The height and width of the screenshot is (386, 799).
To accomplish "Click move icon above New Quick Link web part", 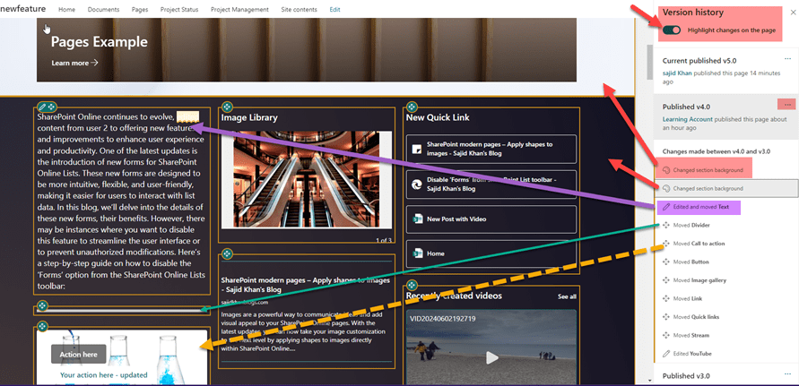I will pyautogui.click(x=412, y=107).
